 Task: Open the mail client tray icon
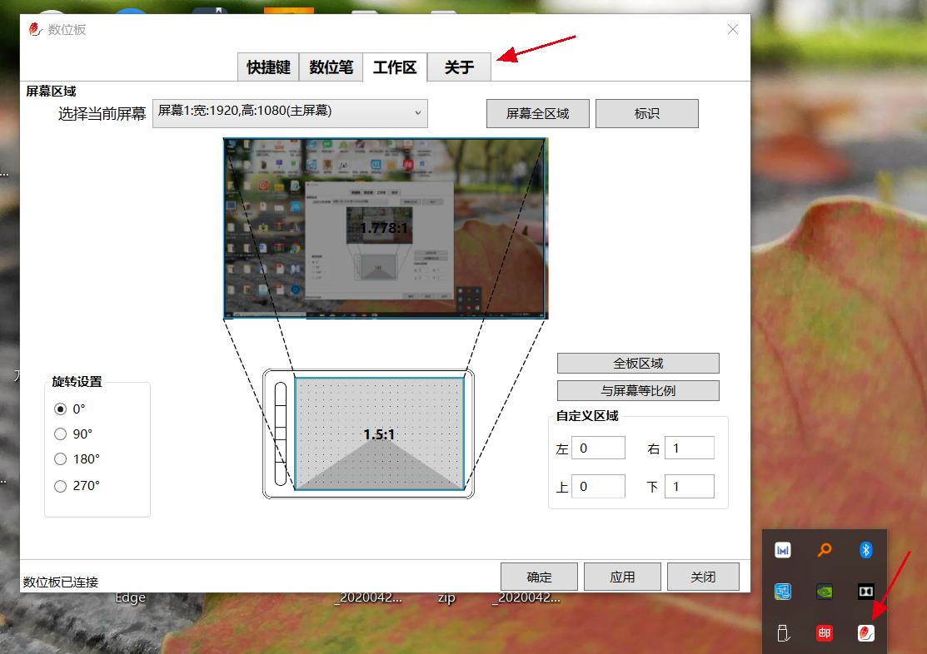(x=825, y=633)
